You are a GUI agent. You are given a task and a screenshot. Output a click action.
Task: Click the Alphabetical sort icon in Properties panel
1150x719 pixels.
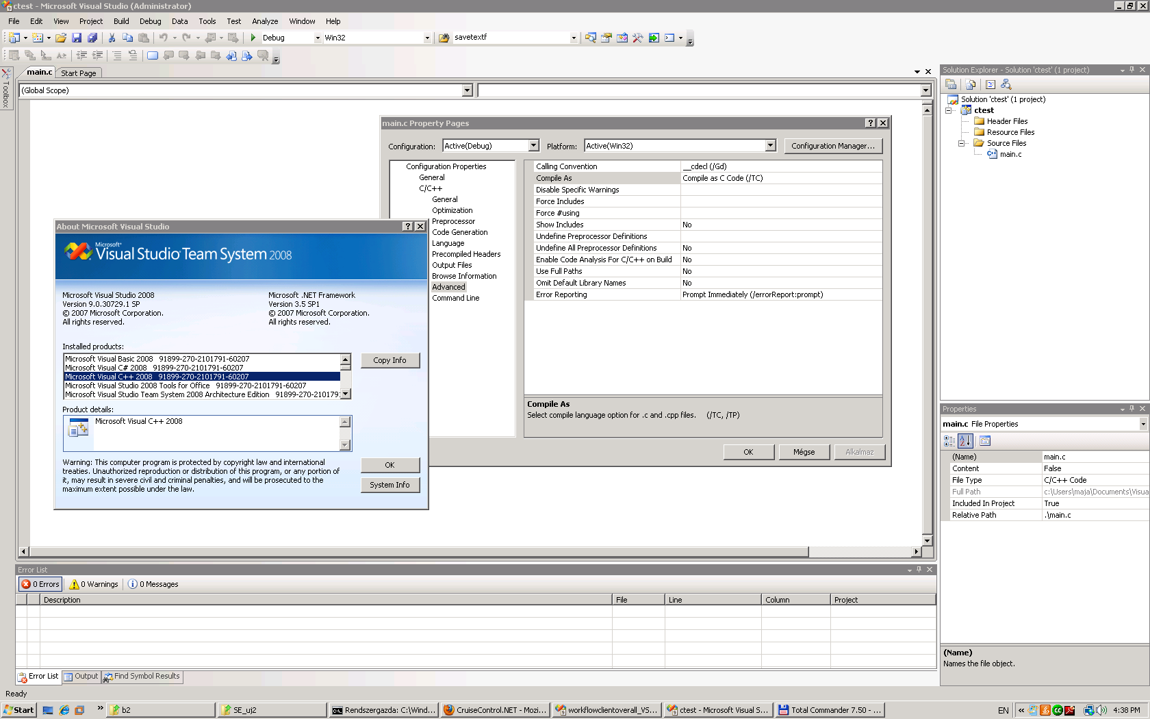pos(965,441)
